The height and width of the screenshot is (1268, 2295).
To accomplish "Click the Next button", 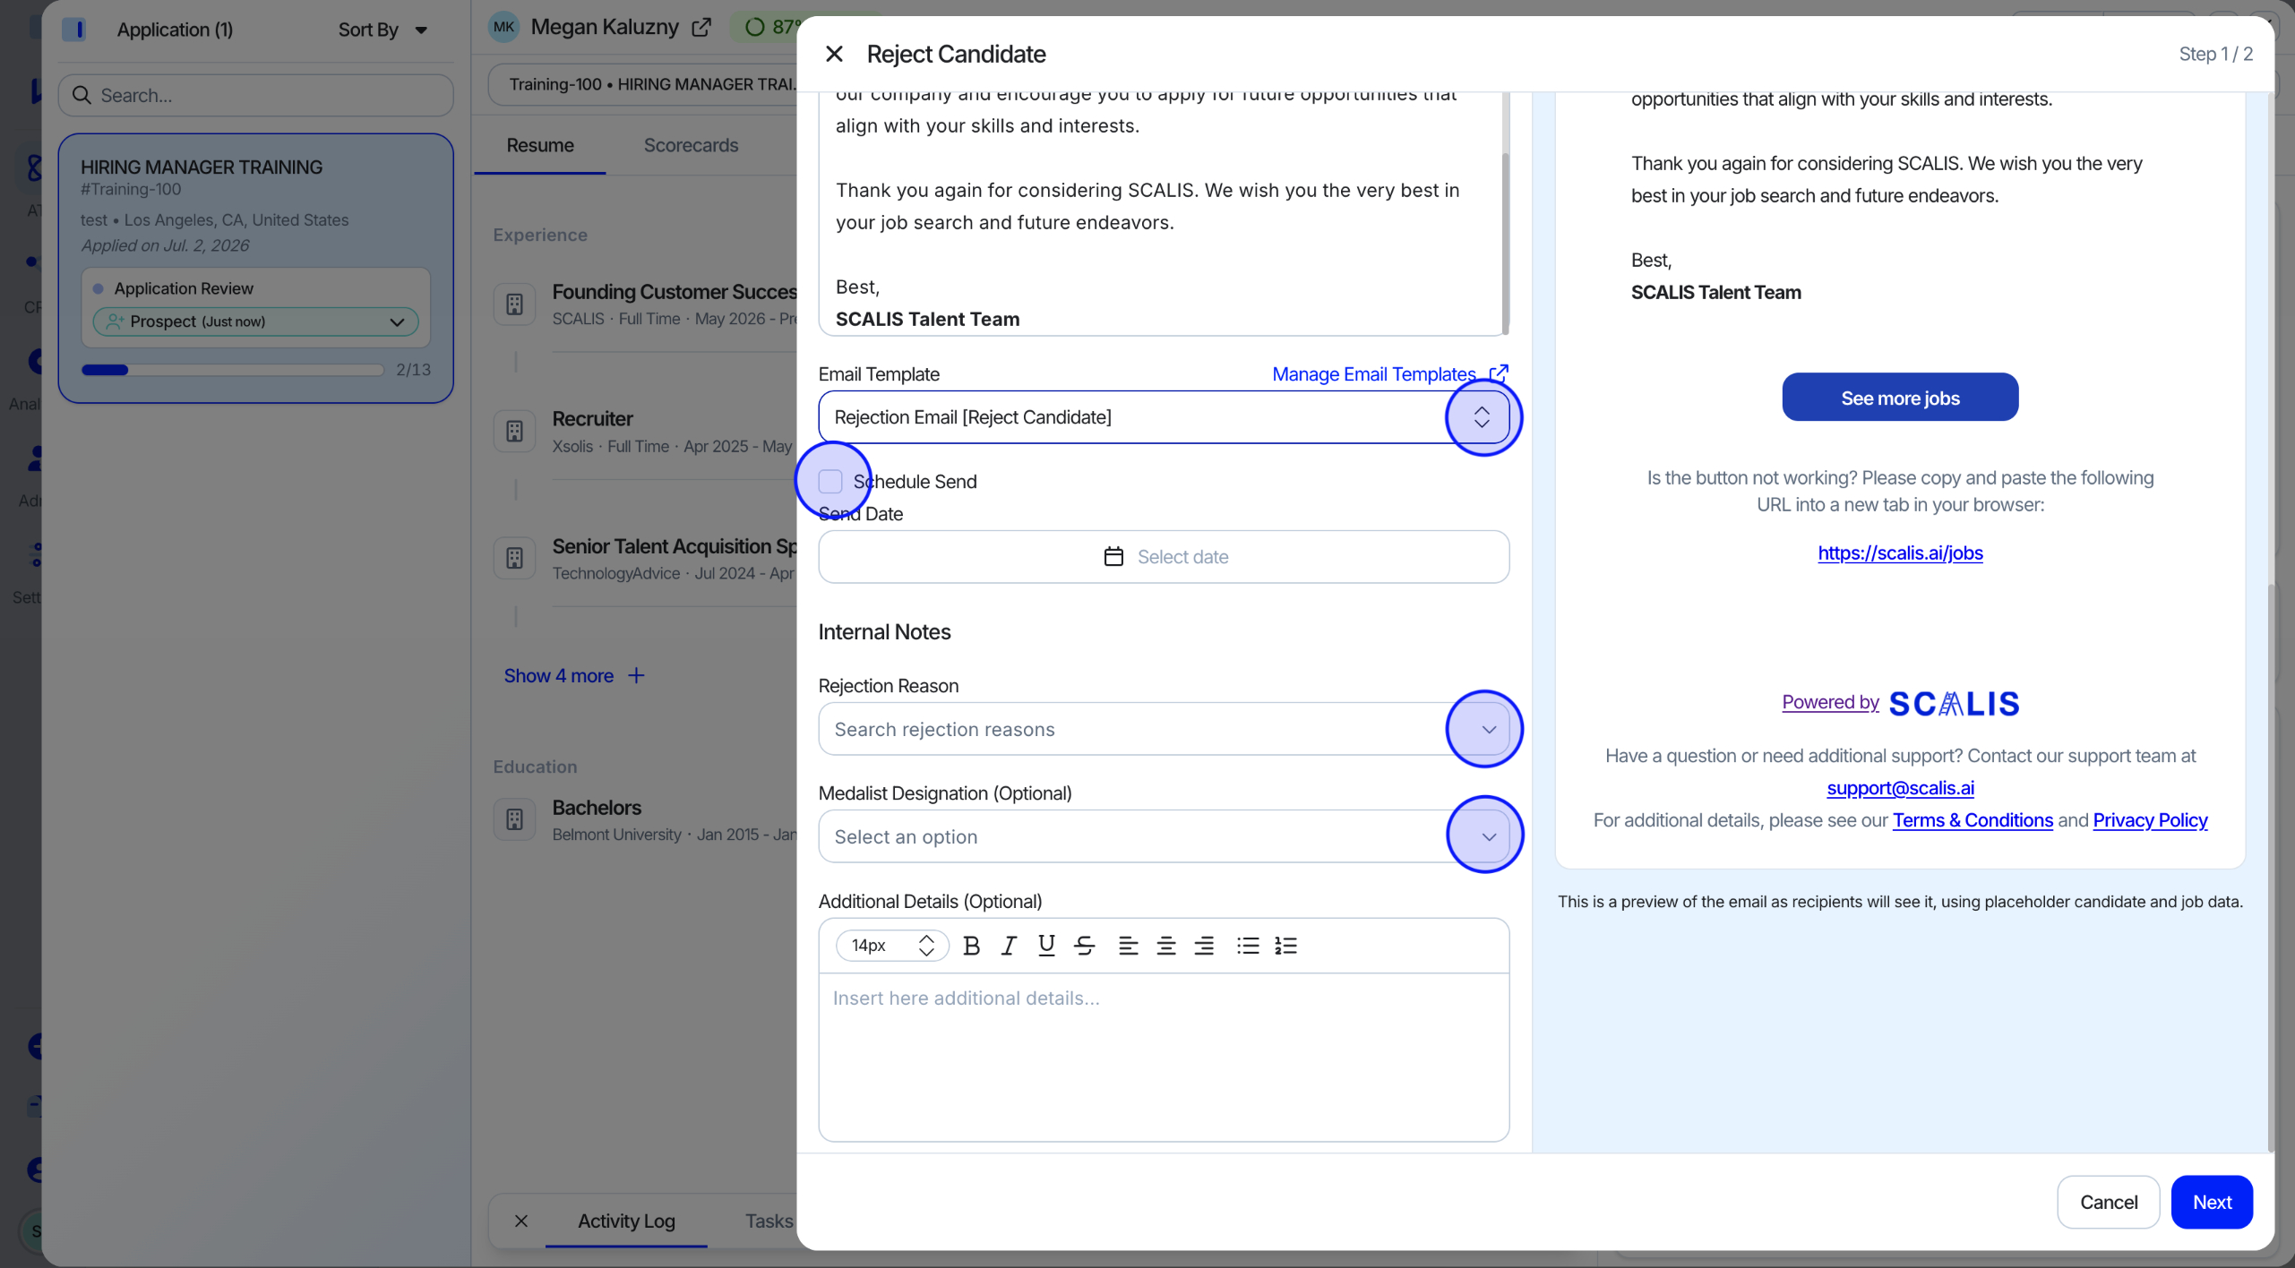I will click(x=2212, y=1202).
